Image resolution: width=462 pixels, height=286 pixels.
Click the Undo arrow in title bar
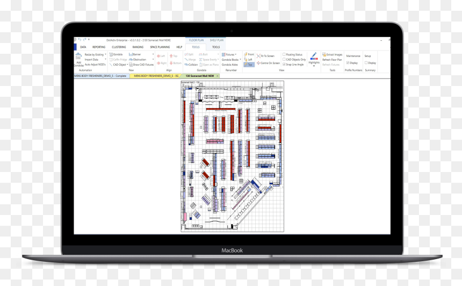(x=80, y=39)
